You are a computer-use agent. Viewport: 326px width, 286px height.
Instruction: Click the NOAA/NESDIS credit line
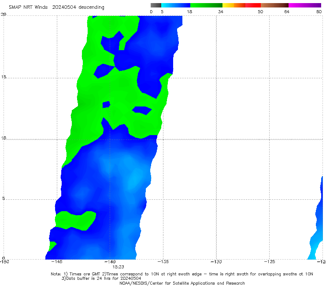click(x=182, y=283)
